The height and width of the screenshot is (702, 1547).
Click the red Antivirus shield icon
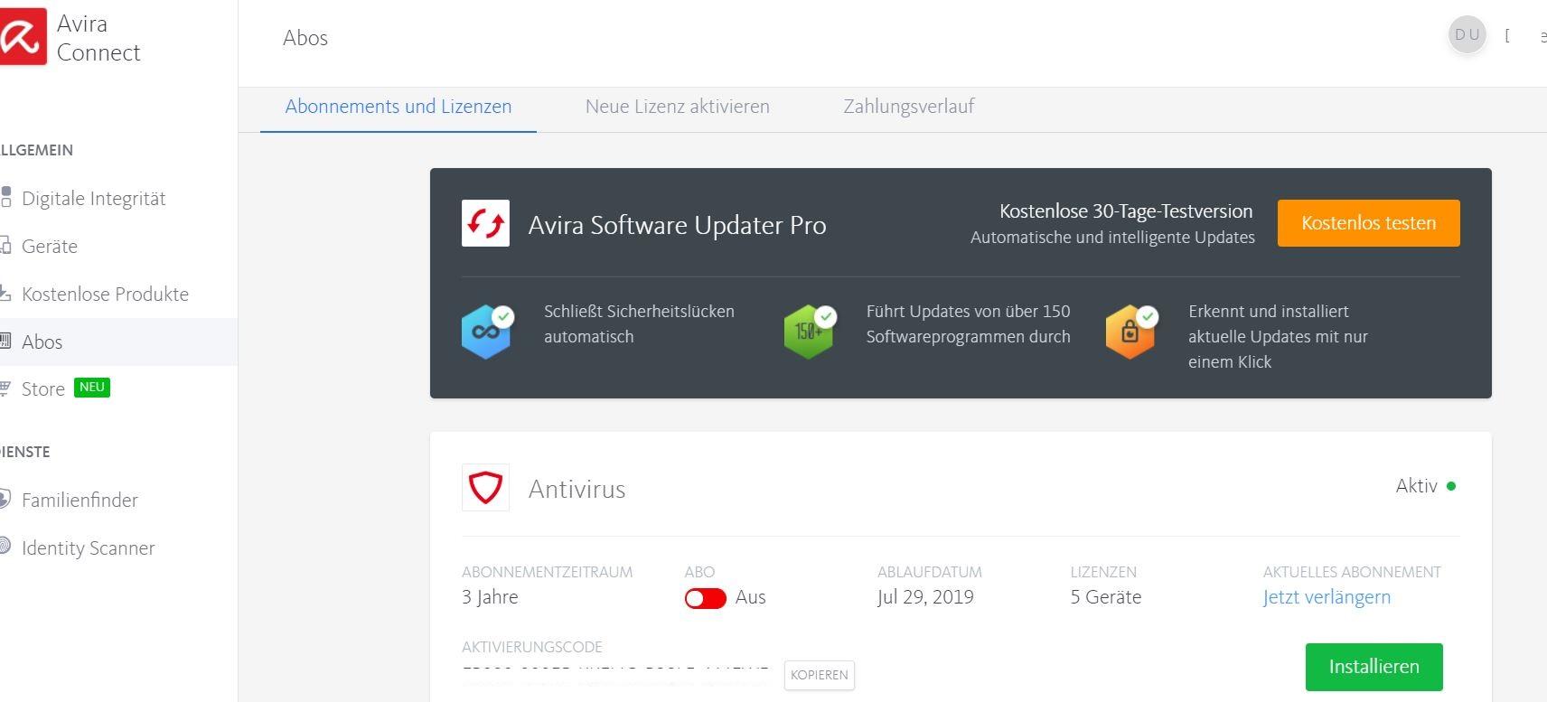coord(485,489)
